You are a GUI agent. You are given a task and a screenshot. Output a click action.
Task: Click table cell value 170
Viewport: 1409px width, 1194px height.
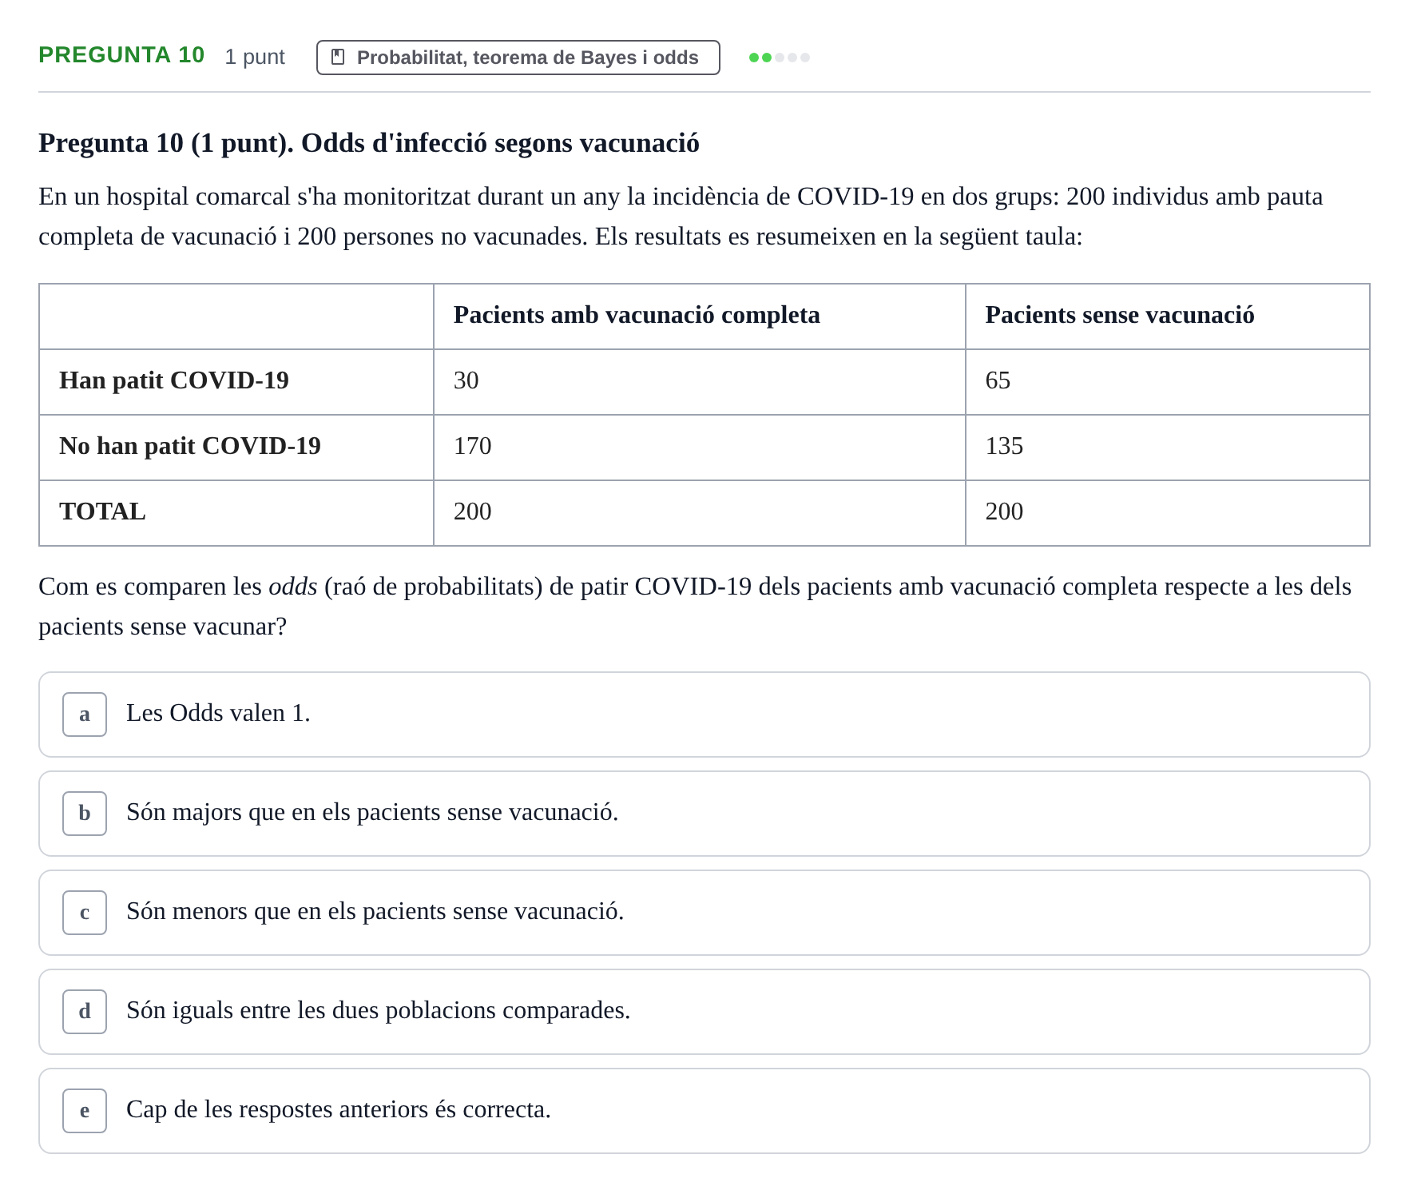pos(699,447)
